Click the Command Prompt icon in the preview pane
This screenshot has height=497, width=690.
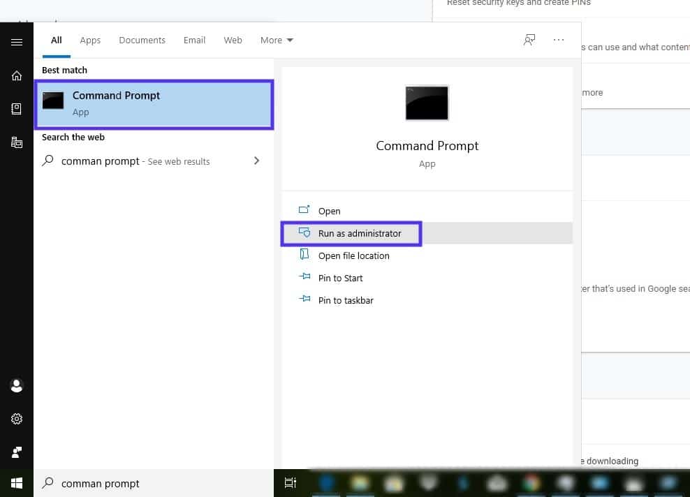[427, 102]
